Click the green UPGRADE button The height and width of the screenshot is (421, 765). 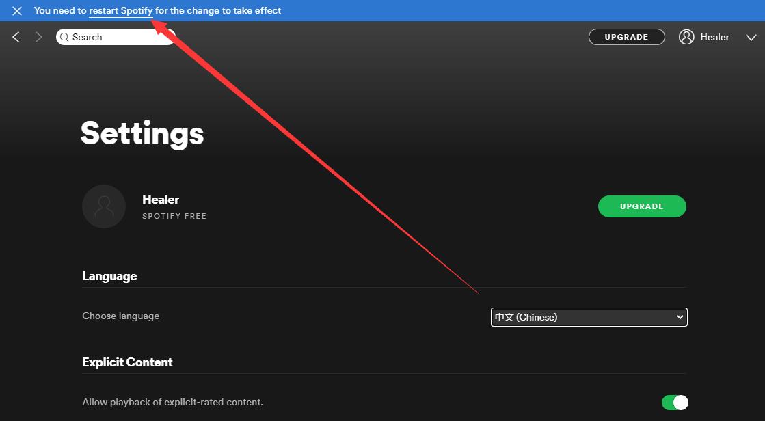[642, 206]
